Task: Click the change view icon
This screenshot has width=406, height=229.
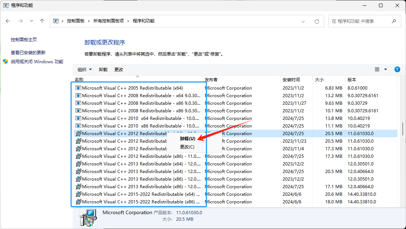Action: click(377, 69)
